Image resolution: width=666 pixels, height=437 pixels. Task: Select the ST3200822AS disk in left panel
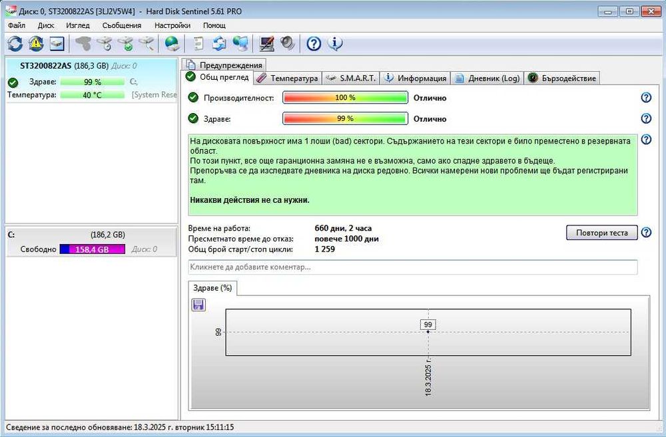click(91, 80)
